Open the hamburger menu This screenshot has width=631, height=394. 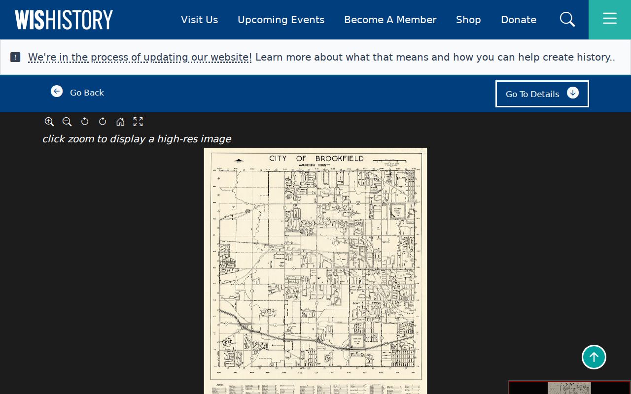(610, 20)
